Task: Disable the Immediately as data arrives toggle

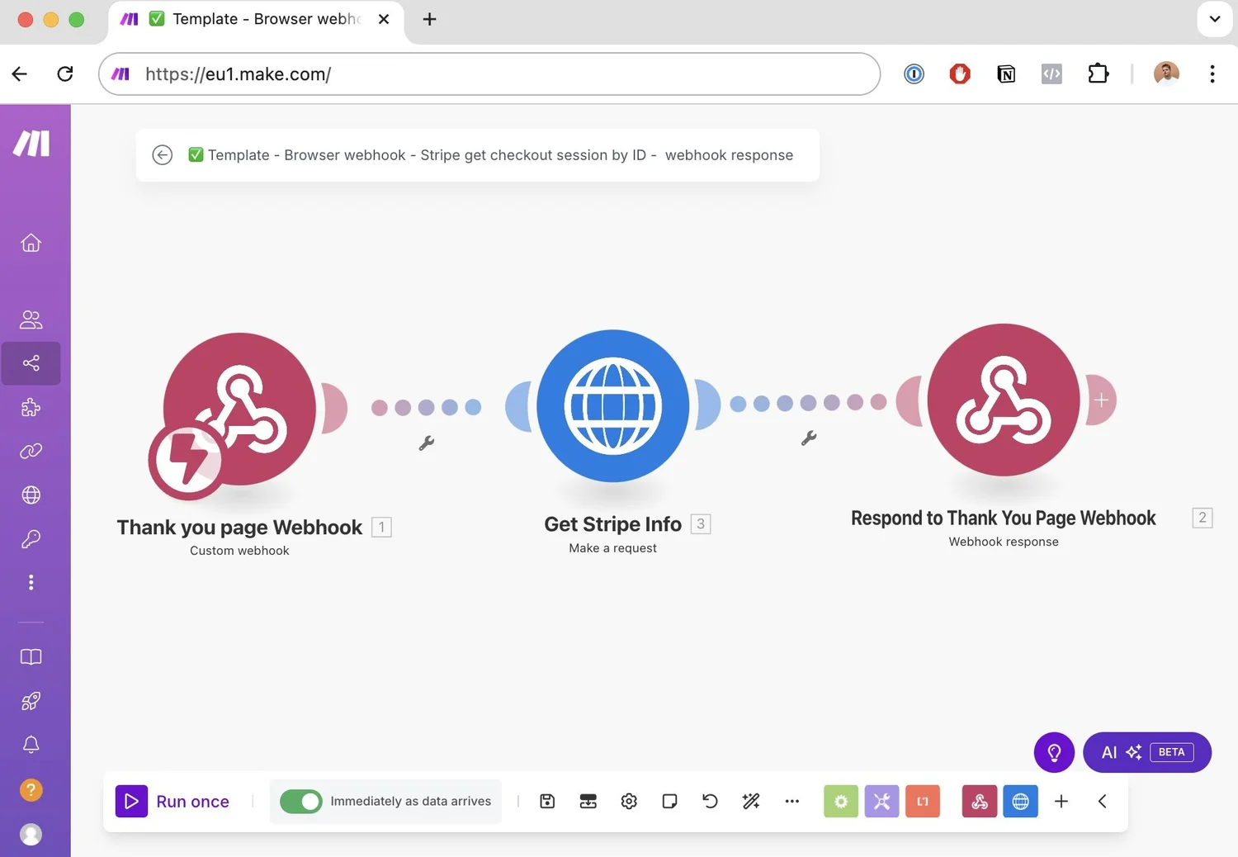Action: [300, 801]
